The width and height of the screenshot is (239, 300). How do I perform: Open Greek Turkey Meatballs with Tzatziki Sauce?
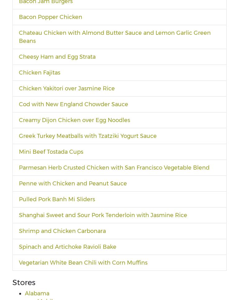click(x=88, y=136)
